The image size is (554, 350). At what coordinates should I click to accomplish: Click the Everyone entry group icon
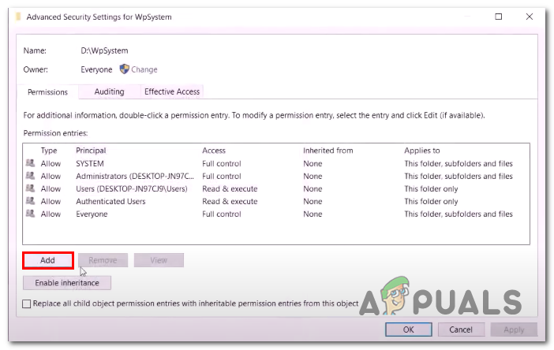point(30,214)
